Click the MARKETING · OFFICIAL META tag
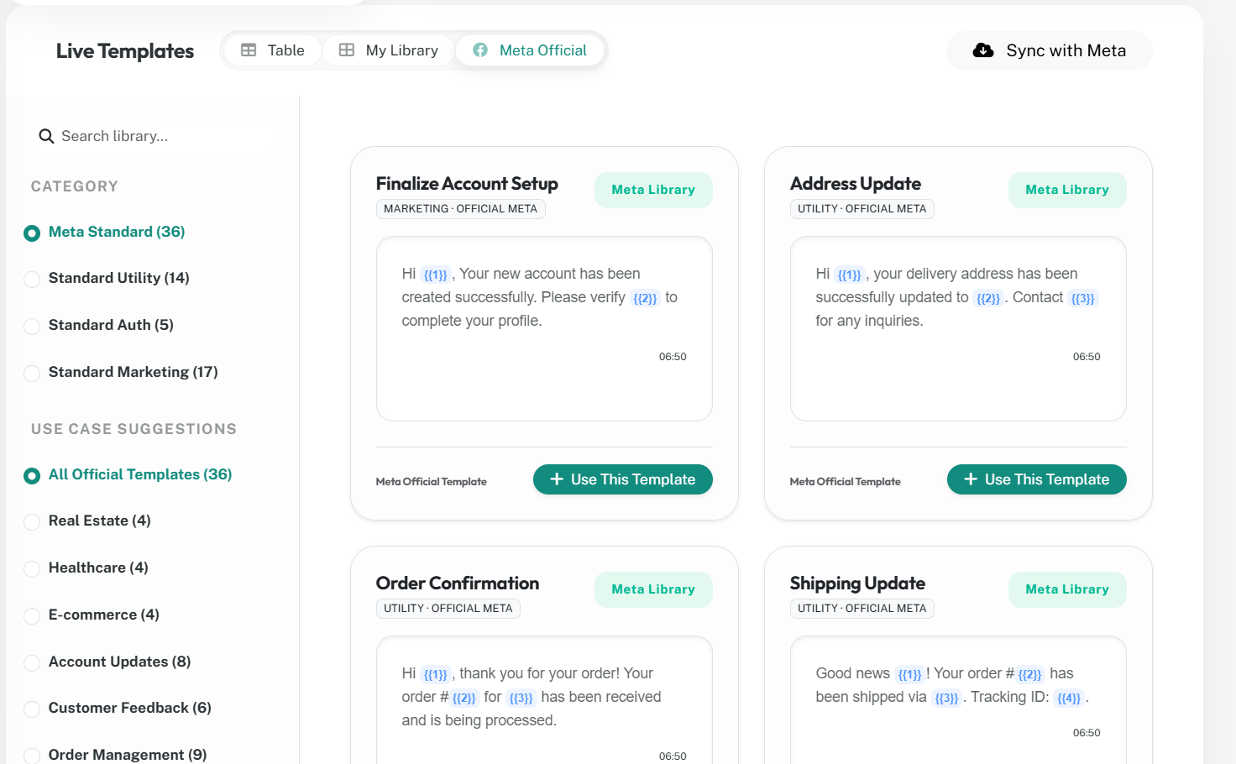This screenshot has width=1236, height=764. click(x=461, y=209)
